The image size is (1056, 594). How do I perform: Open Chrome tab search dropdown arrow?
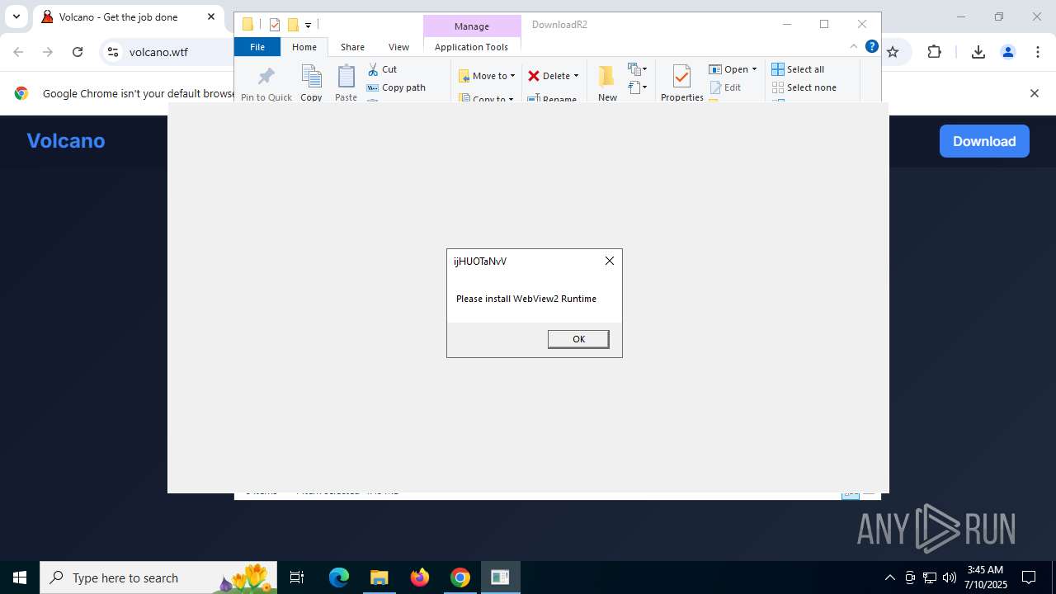16,16
